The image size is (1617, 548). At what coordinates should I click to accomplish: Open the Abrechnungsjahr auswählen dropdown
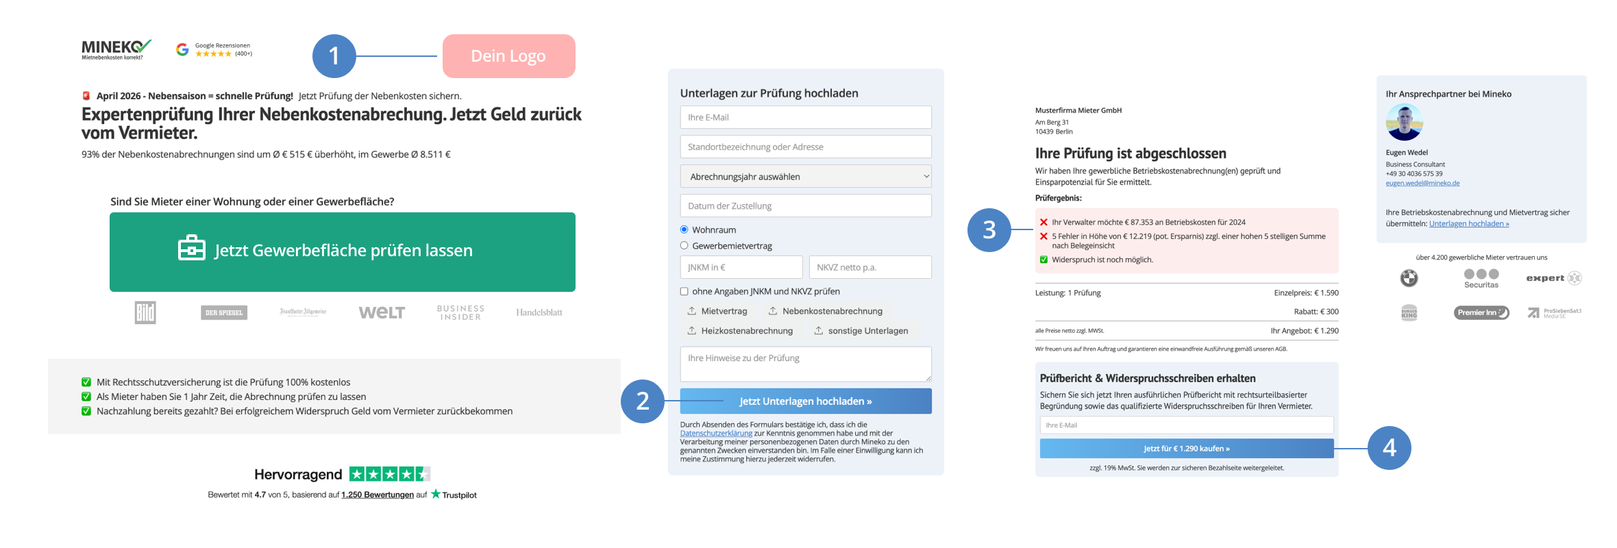pos(806,176)
